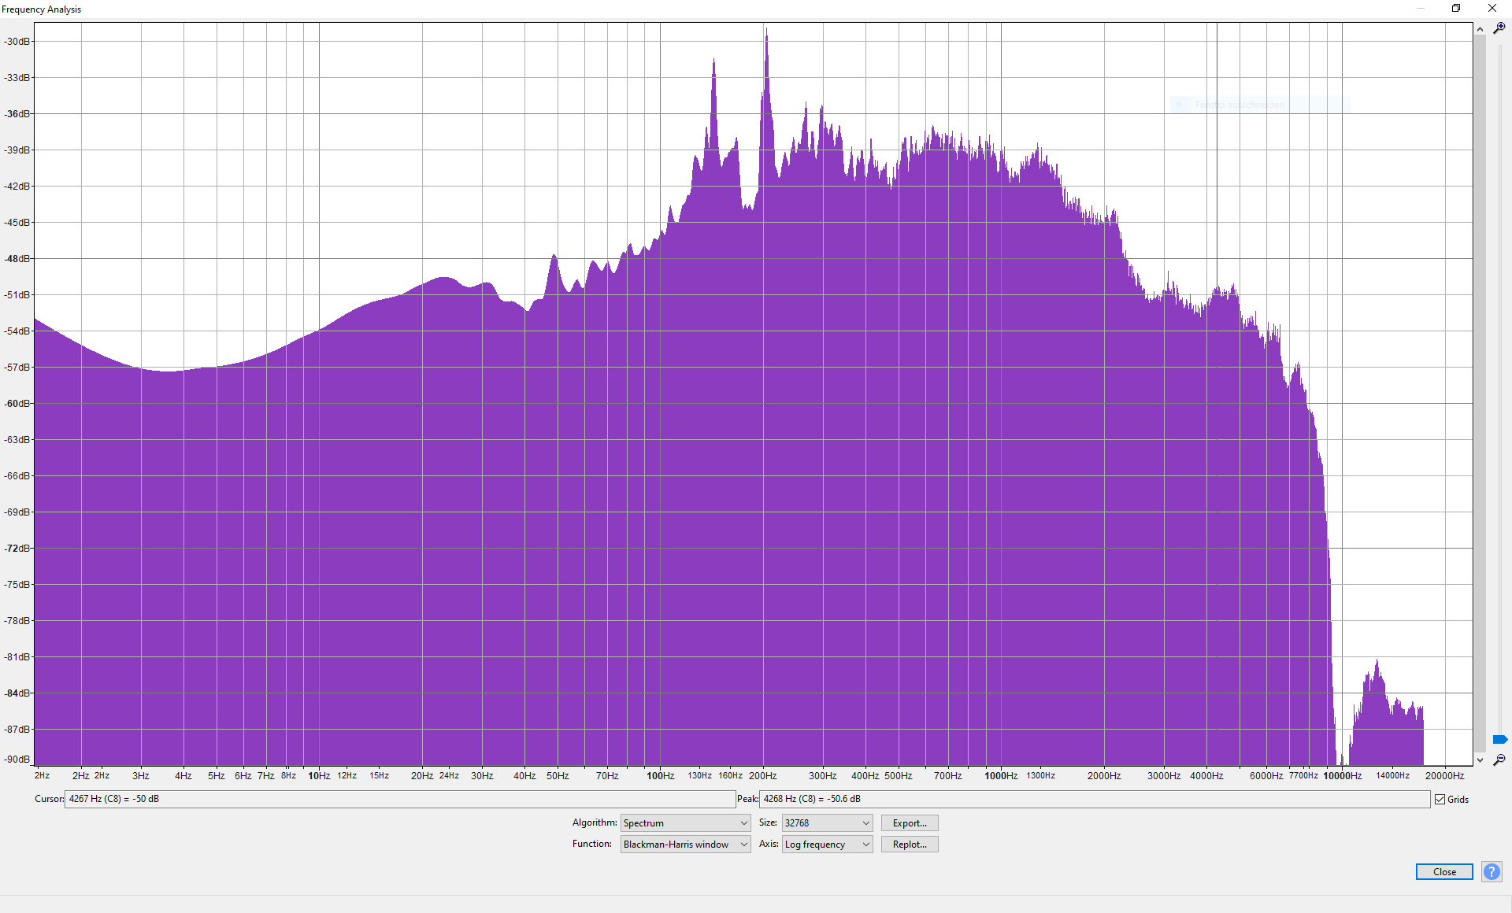
Task: Open the Function dropdown showing Blackman-Harris window
Action: 685,844
